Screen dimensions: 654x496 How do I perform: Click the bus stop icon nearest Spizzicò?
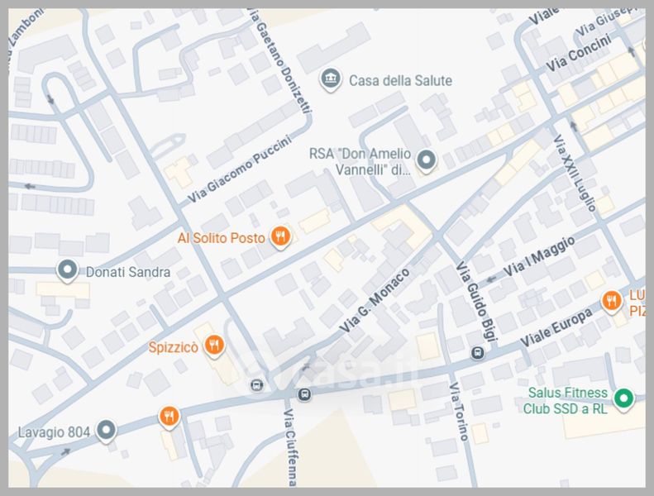(x=257, y=385)
